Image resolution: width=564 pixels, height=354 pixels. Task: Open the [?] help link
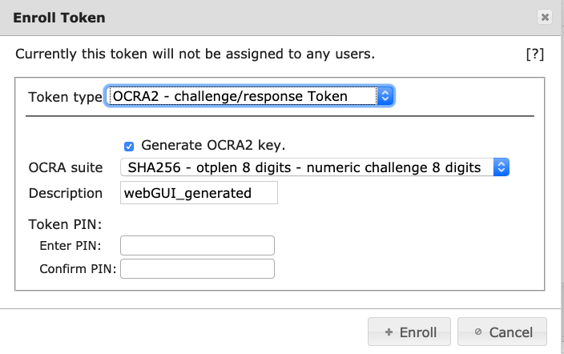[x=534, y=54]
